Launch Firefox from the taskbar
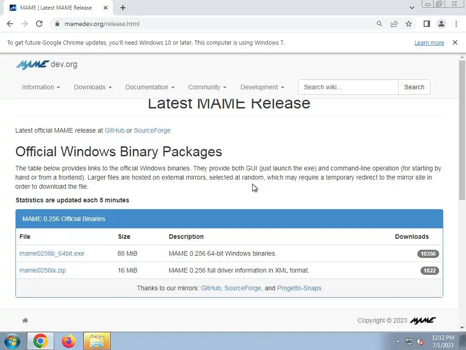 [69, 341]
